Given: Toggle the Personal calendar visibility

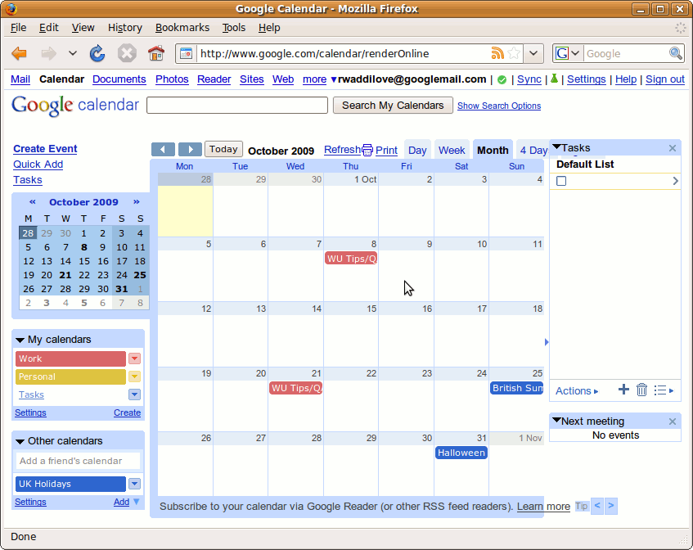Looking at the screenshot, I should [70, 376].
